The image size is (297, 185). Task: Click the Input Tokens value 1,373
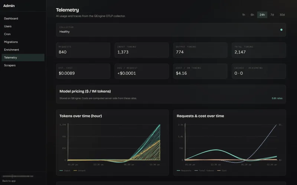(123, 52)
